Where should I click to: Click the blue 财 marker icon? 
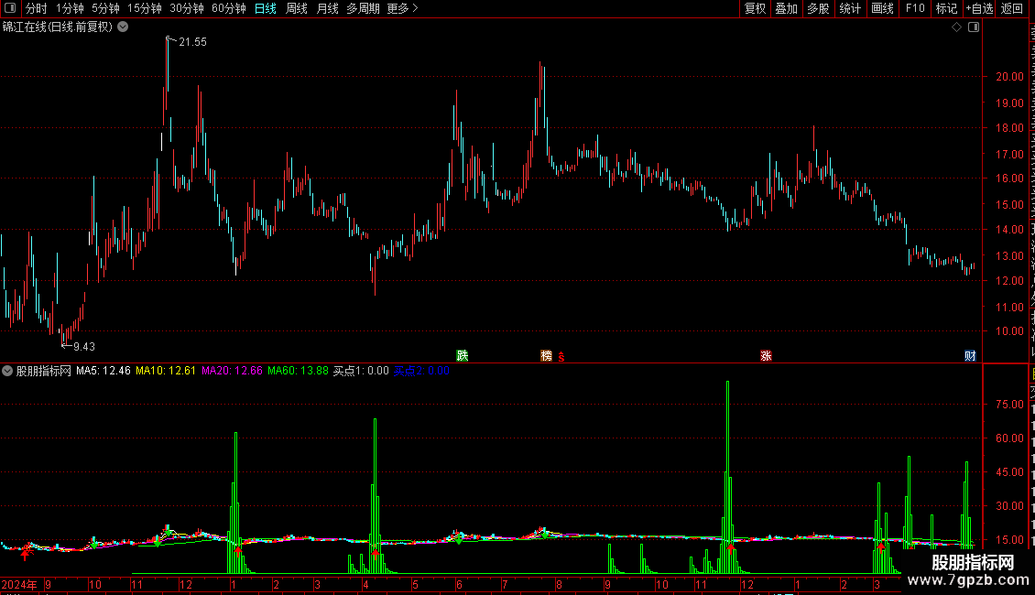click(x=970, y=355)
